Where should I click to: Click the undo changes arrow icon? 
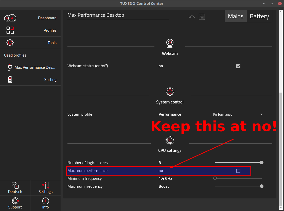point(192,17)
